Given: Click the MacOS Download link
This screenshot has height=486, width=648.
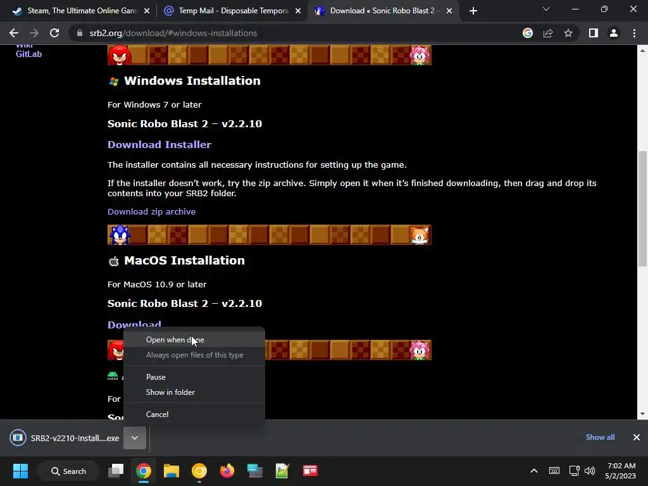Looking at the screenshot, I should click(134, 325).
